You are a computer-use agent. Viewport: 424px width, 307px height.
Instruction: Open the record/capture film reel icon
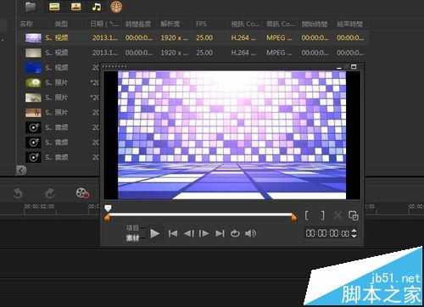tap(82, 193)
